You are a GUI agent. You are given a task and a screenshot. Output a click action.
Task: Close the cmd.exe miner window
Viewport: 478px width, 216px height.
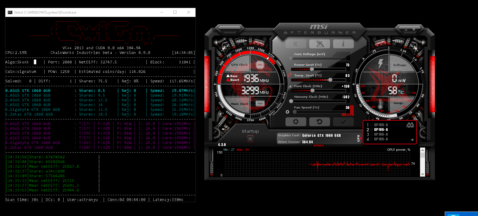pos(189,12)
